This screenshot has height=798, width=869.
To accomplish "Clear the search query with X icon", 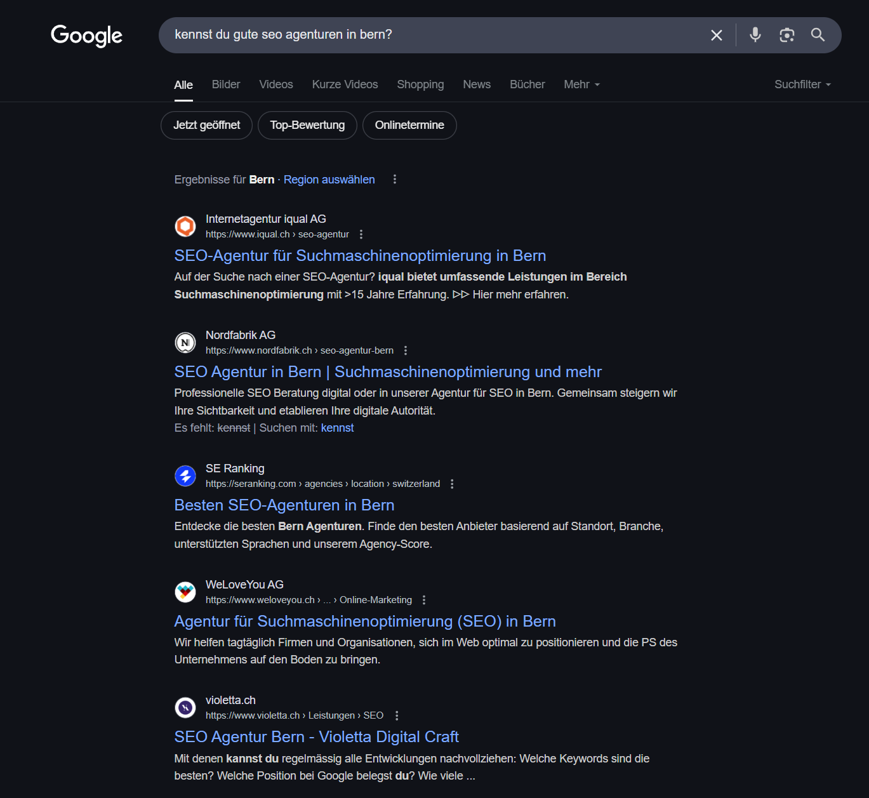I will pyautogui.click(x=716, y=35).
